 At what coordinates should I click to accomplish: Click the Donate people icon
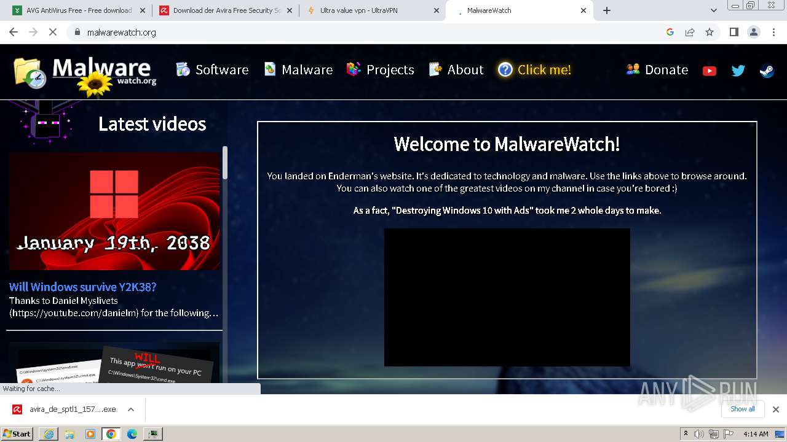pyautogui.click(x=633, y=69)
